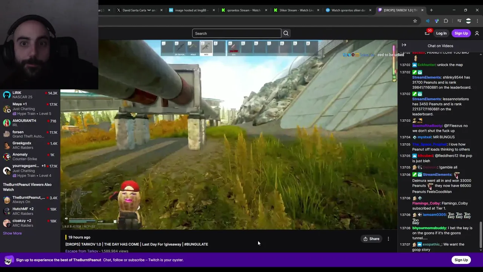Open the browser extensions puzzle icon

click(446, 21)
